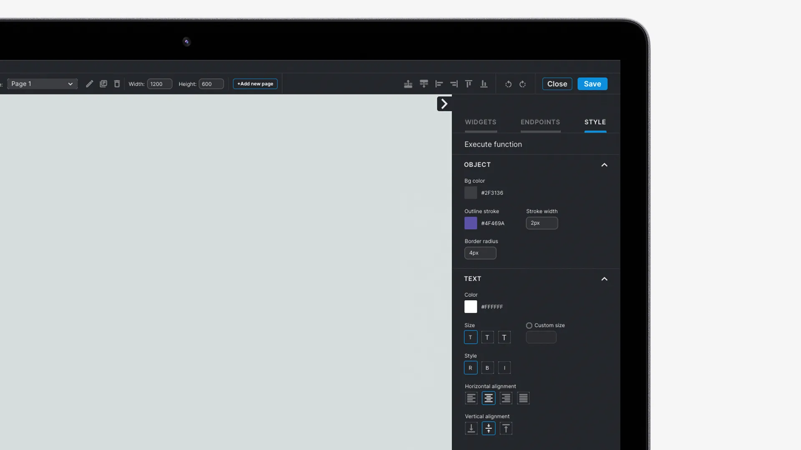
Task: Click the Border radius field
Action: click(x=480, y=253)
